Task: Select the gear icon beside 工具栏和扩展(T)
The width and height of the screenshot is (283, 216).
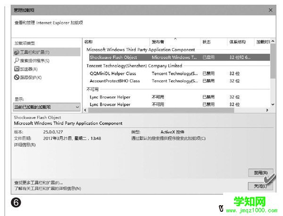Action: (17, 52)
